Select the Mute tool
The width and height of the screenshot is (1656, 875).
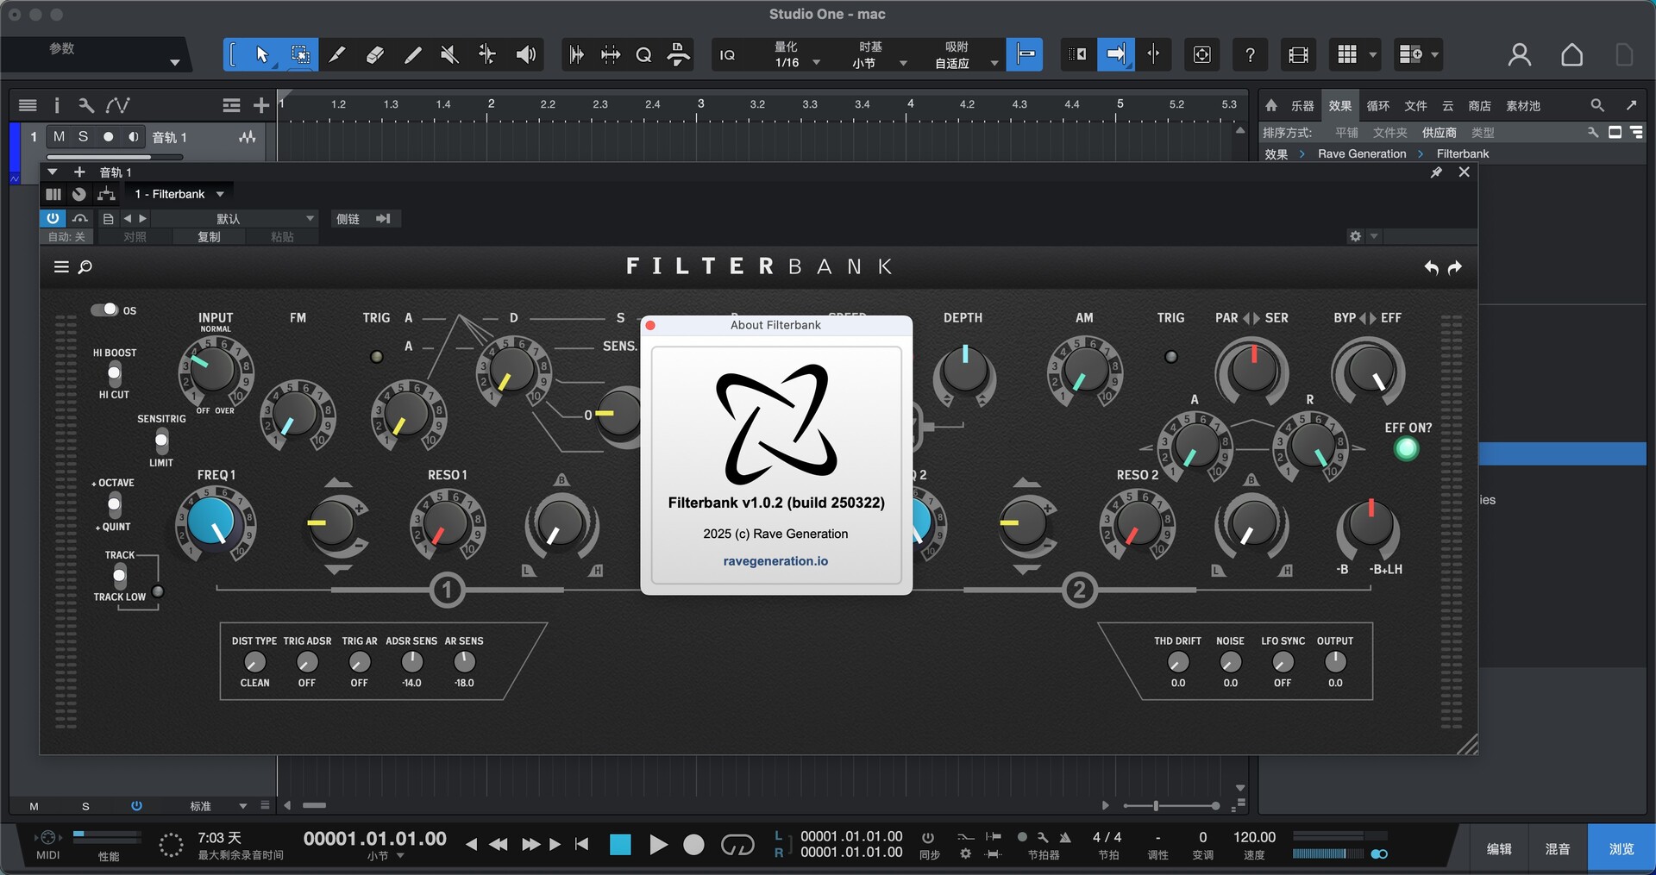click(449, 54)
